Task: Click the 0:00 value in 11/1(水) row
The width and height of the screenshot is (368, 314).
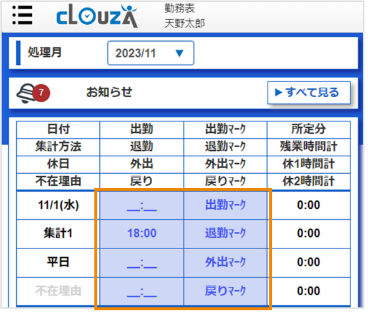Action: pos(309,205)
